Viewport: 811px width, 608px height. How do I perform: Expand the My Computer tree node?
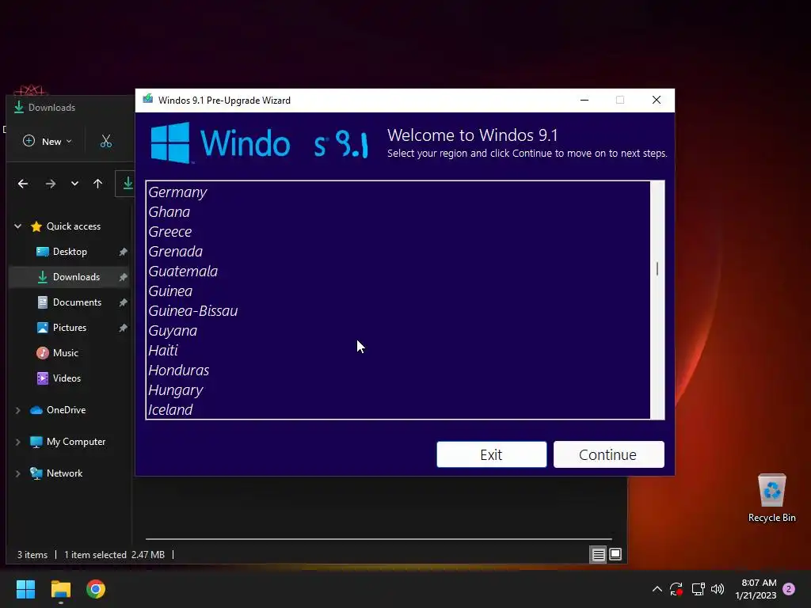click(18, 442)
